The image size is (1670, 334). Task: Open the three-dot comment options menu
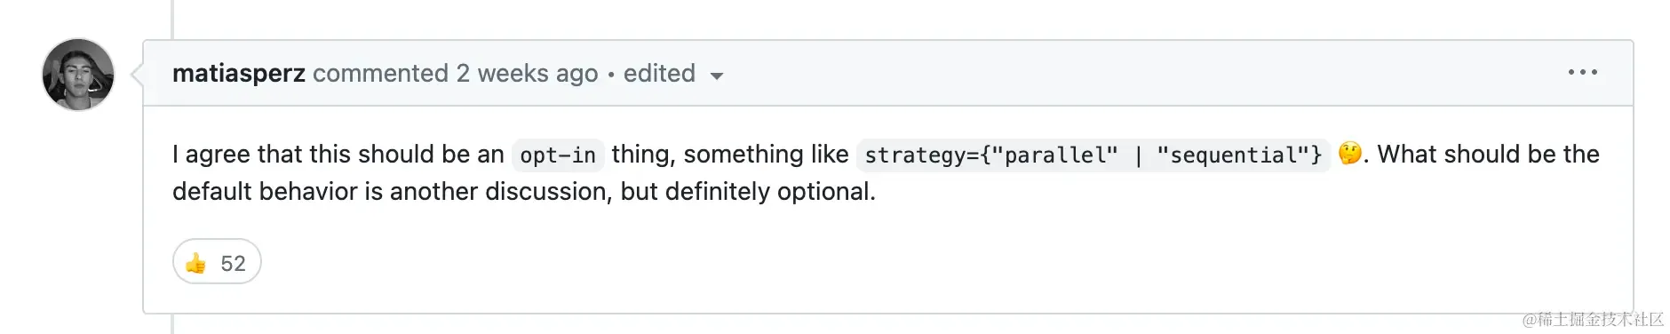pos(1582,72)
